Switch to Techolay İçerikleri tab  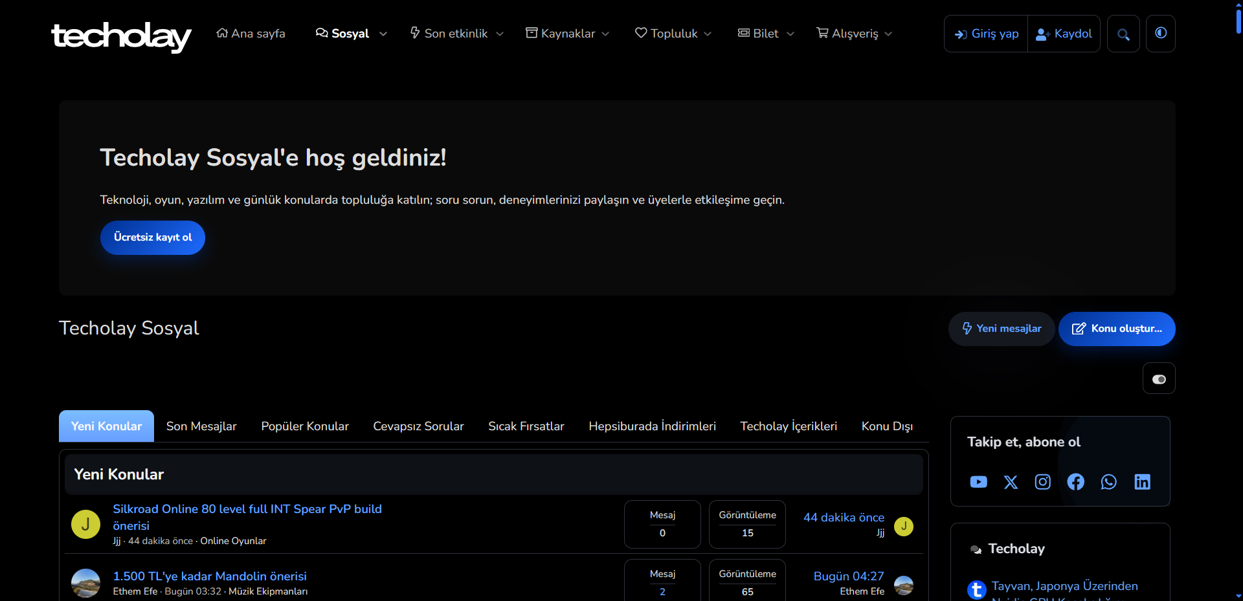pos(789,426)
